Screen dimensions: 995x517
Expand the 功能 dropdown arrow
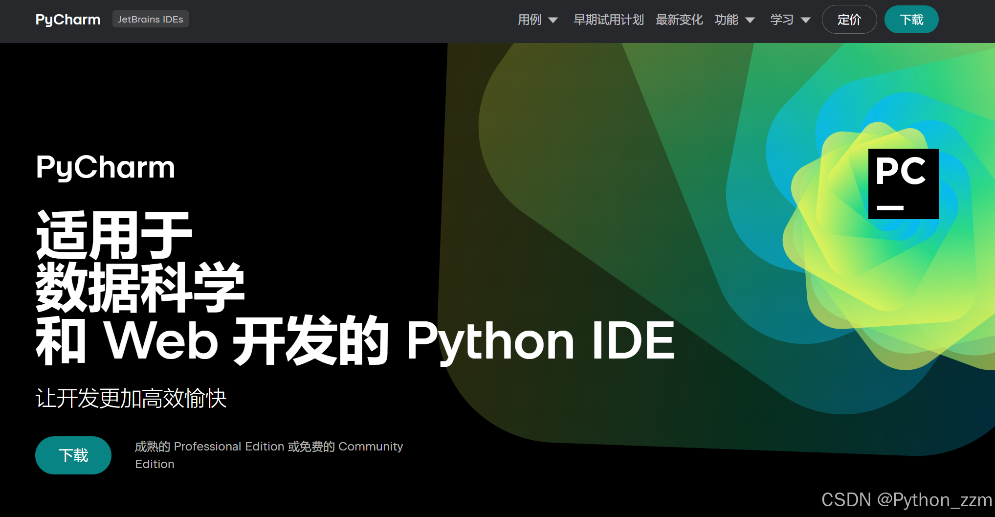pyautogui.click(x=750, y=20)
